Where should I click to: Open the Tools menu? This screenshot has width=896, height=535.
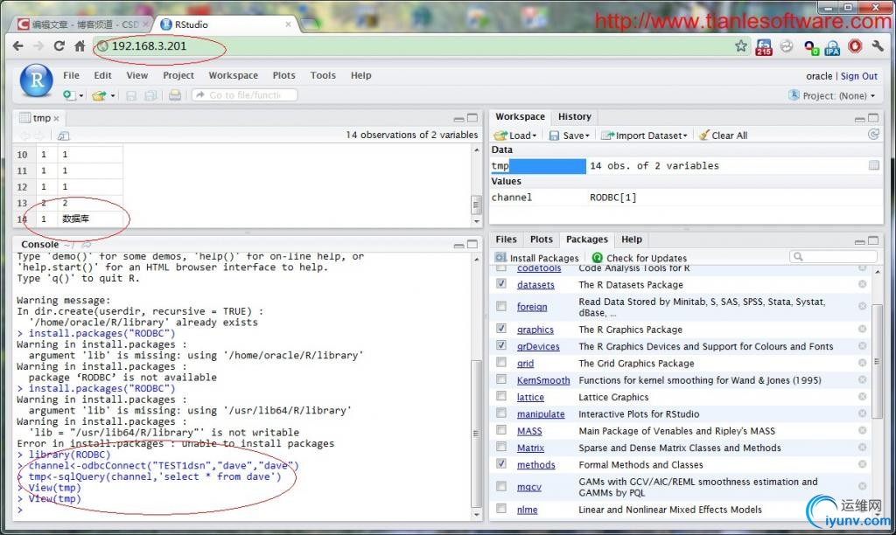(x=323, y=76)
